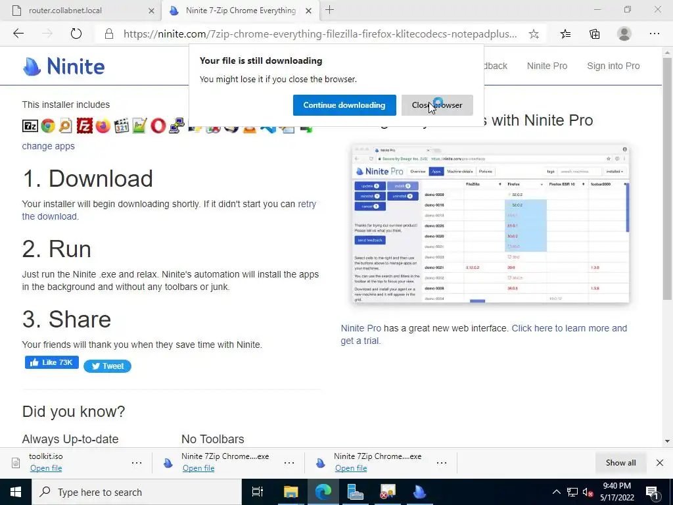Close the router.collabnet.local tab
673x505 pixels.
pyautogui.click(x=151, y=11)
